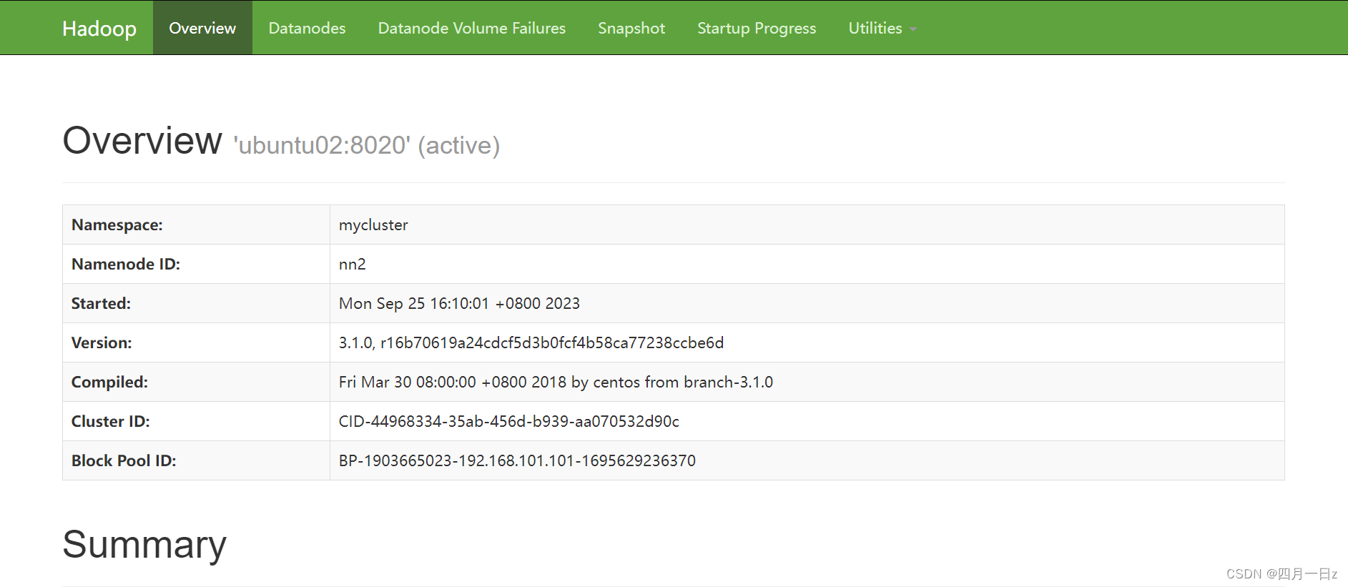Open the Overview tab
This screenshot has height=587, width=1348.
coord(202,28)
